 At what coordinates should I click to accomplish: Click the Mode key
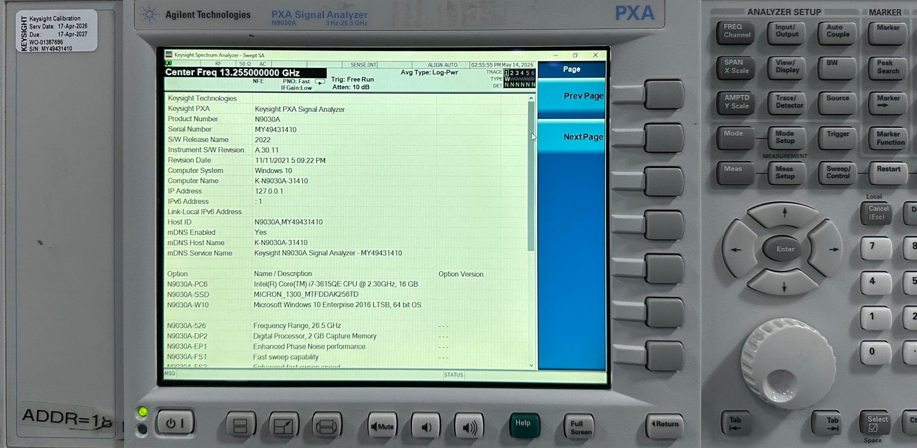point(735,138)
